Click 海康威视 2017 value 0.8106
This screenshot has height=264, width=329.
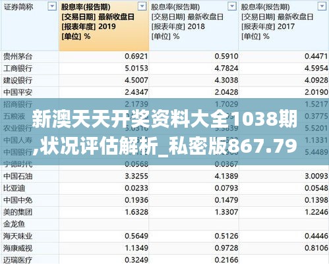[x=316, y=248]
